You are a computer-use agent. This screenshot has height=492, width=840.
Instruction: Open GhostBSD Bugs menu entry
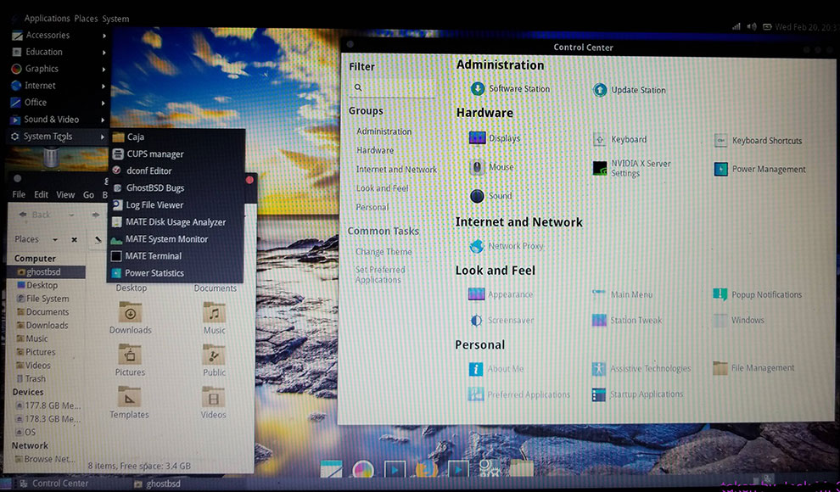(177, 188)
